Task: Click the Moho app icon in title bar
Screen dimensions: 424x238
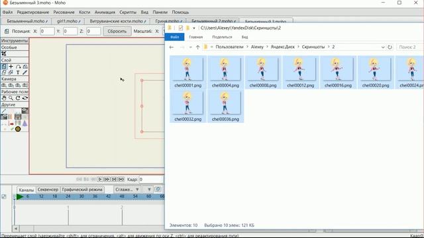Action: tap(5, 3)
